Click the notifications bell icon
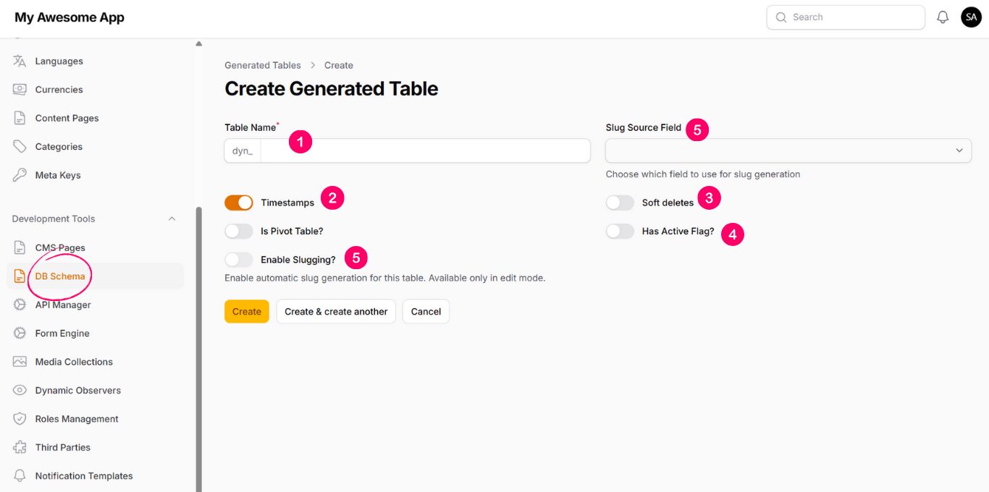 point(943,17)
